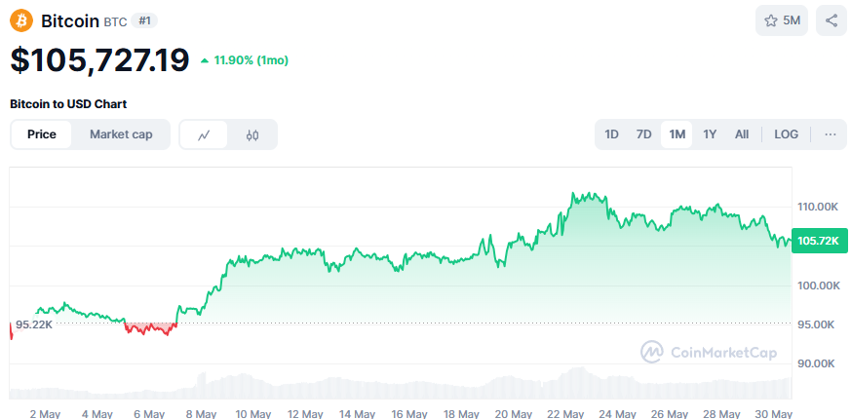This screenshot has height=419, width=851.
Task: Click the Bitcoin to USD Chart heading
Action: (x=68, y=103)
